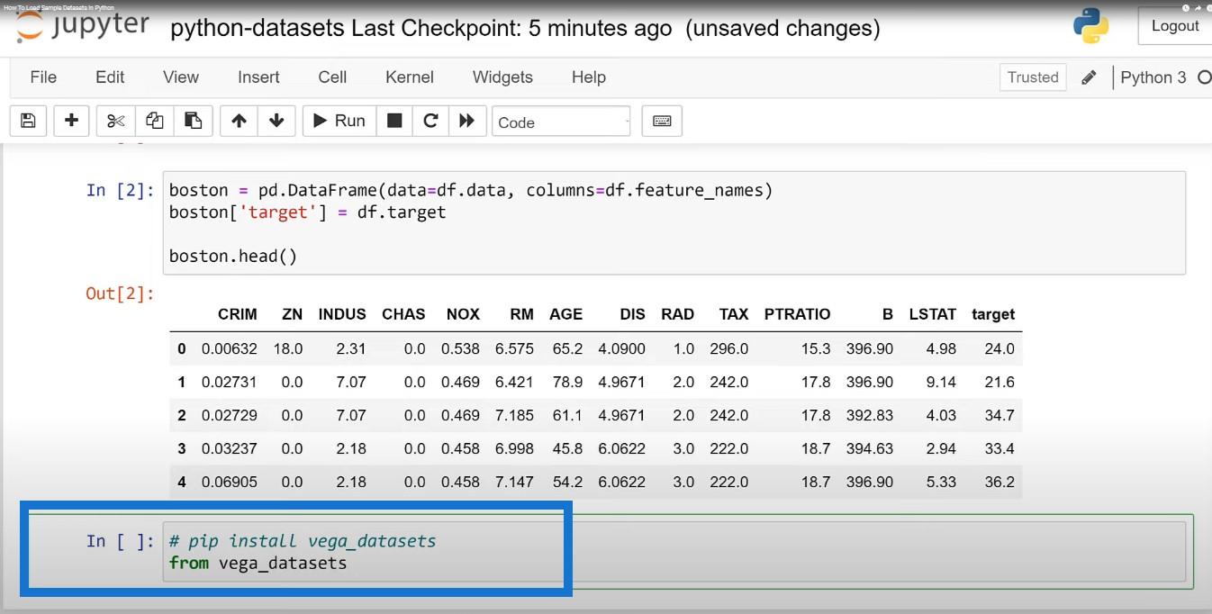Click the target column header

(x=993, y=314)
